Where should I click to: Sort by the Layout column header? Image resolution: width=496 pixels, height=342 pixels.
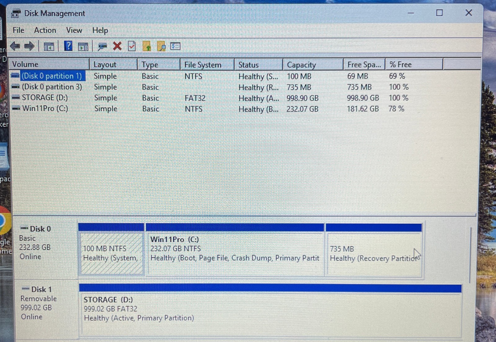point(113,65)
